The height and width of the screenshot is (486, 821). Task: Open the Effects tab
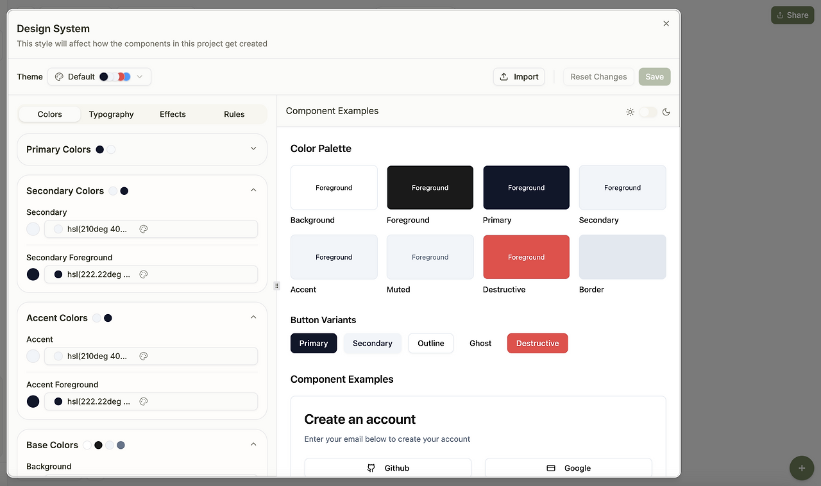[173, 114]
